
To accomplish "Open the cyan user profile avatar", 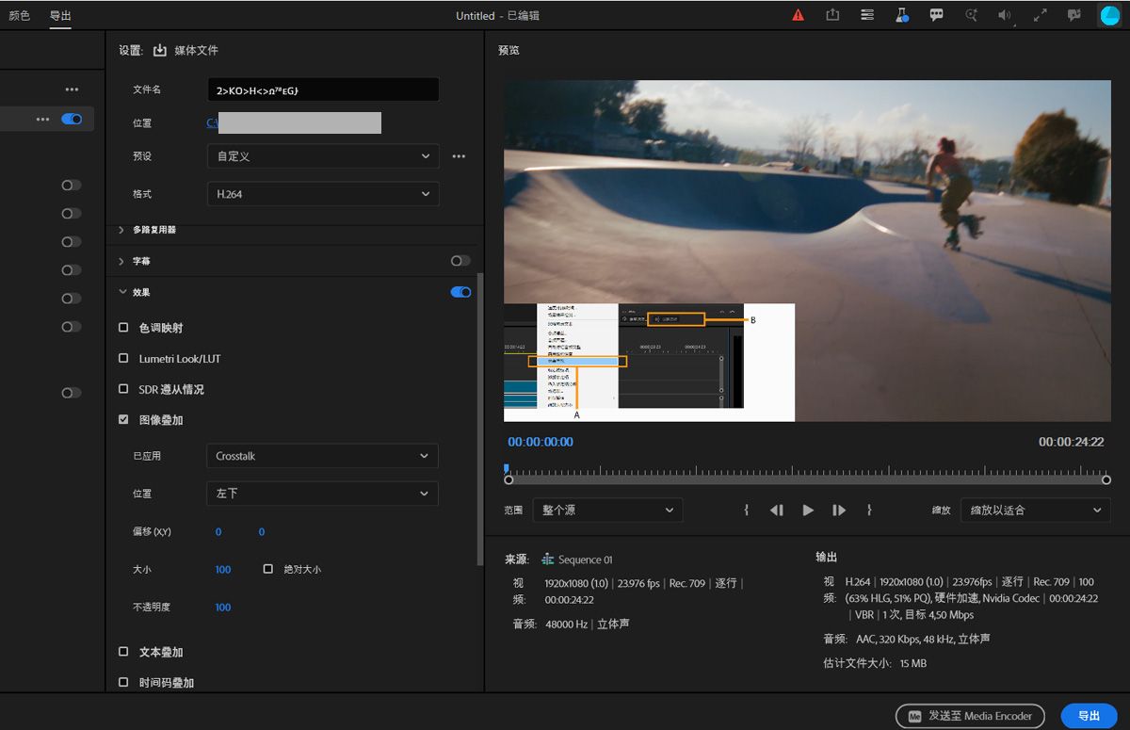I will coord(1111,15).
